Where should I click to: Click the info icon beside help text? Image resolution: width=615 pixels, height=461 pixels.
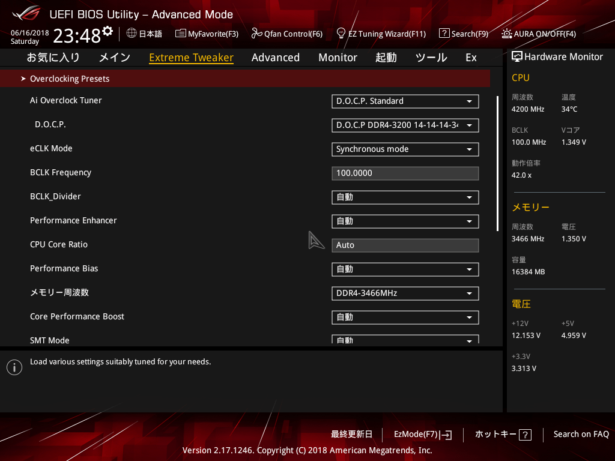[14, 367]
